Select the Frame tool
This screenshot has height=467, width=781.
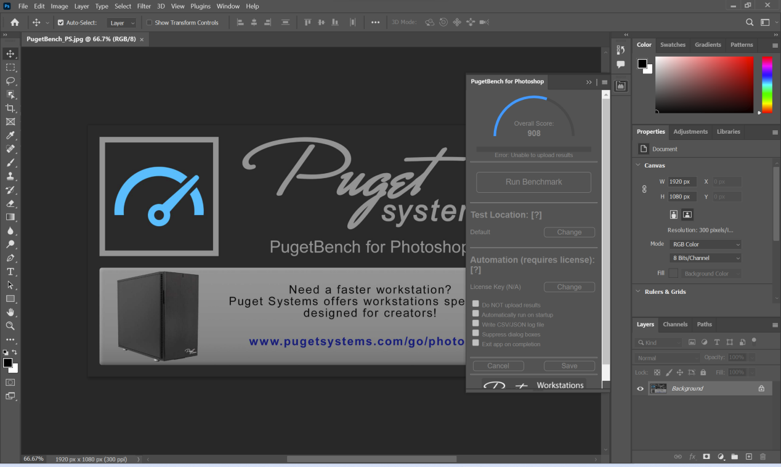[x=10, y=122]
